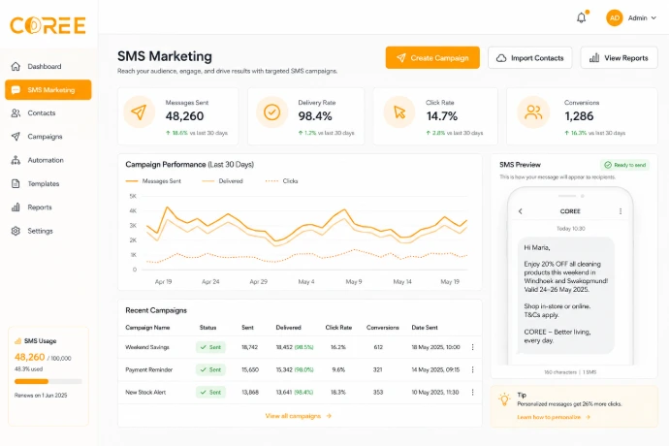The height and width of the screenshot is (446, 669).
Task: Click the COREE logo
Action: coord(48,25)
